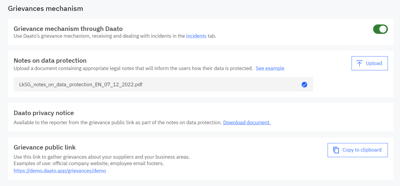Disable the Grievance mechanism through Daato switch
Screen dimensions: 400x186
coord(380,29)
